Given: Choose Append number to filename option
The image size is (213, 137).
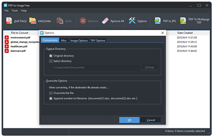Looking at the screenshot, I should 51,98.
